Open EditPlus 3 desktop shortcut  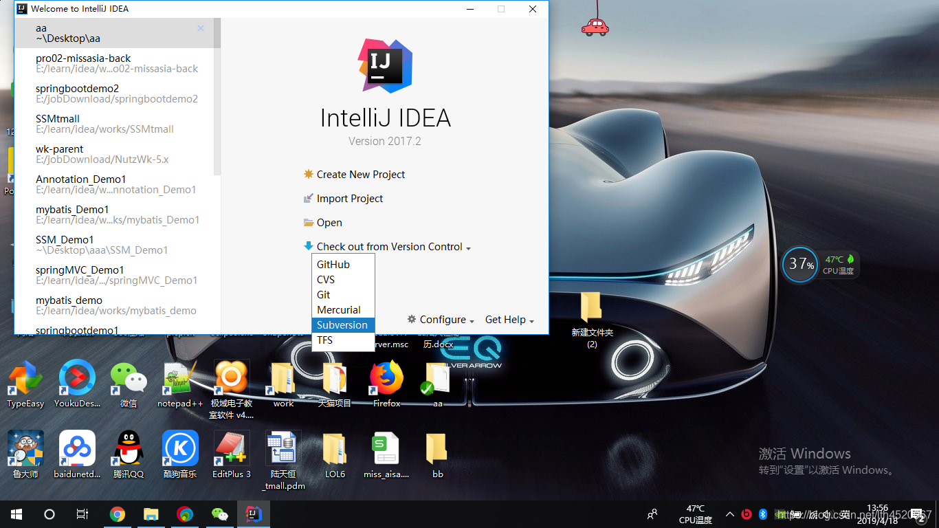(x=232, y=454)
